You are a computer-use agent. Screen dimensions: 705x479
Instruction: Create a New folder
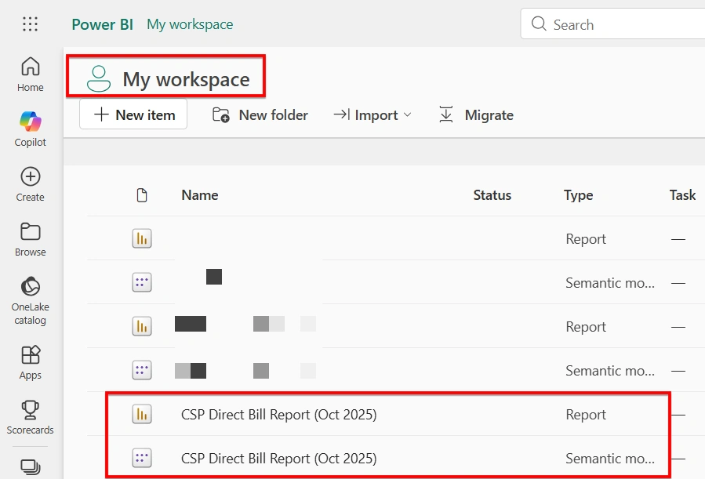pyautogui.click(x=260, y=115)
